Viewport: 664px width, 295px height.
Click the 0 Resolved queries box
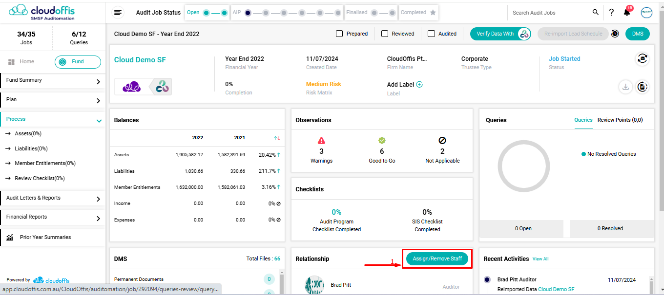(612, 228)
